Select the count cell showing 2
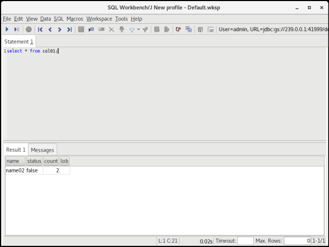The height and width of the screenshot is (247, 329). coord(51,170)
